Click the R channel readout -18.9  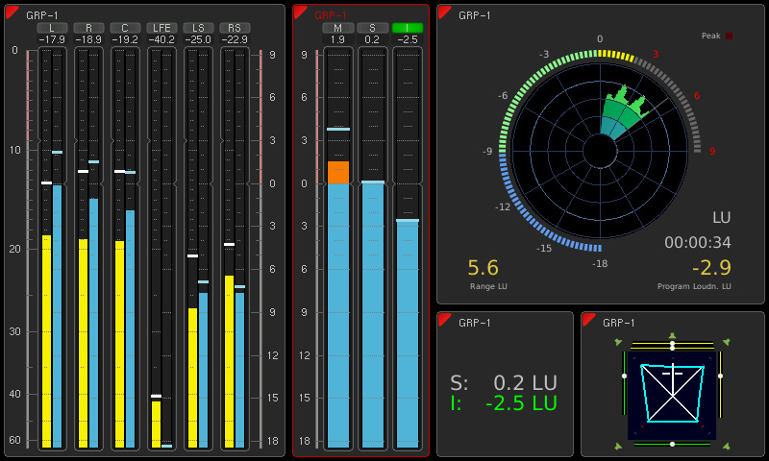click(88, 39)
